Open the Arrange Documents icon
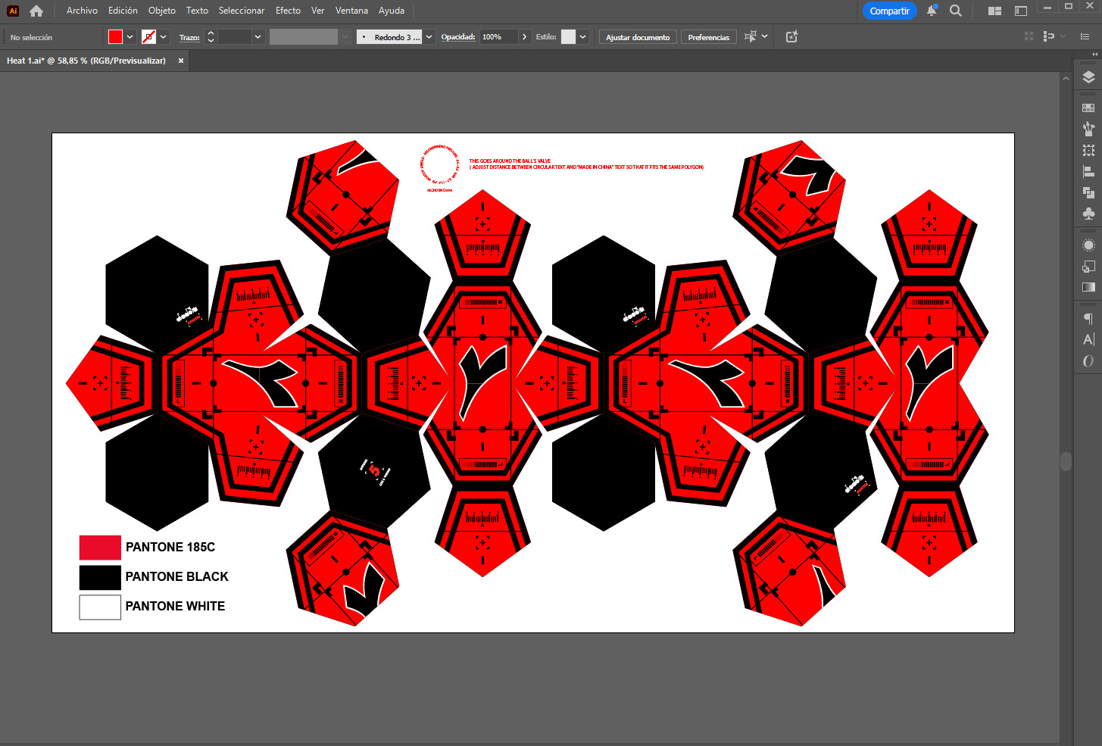 point(995,11)
